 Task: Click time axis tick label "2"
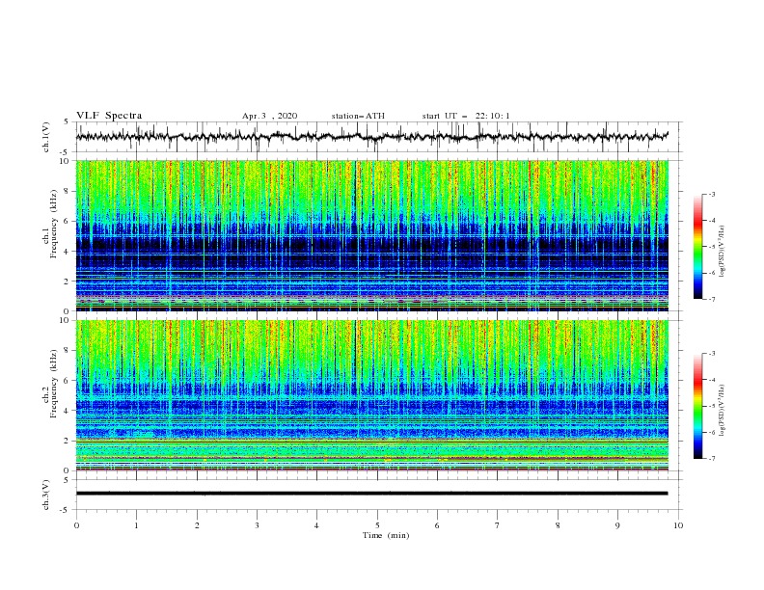197,525
